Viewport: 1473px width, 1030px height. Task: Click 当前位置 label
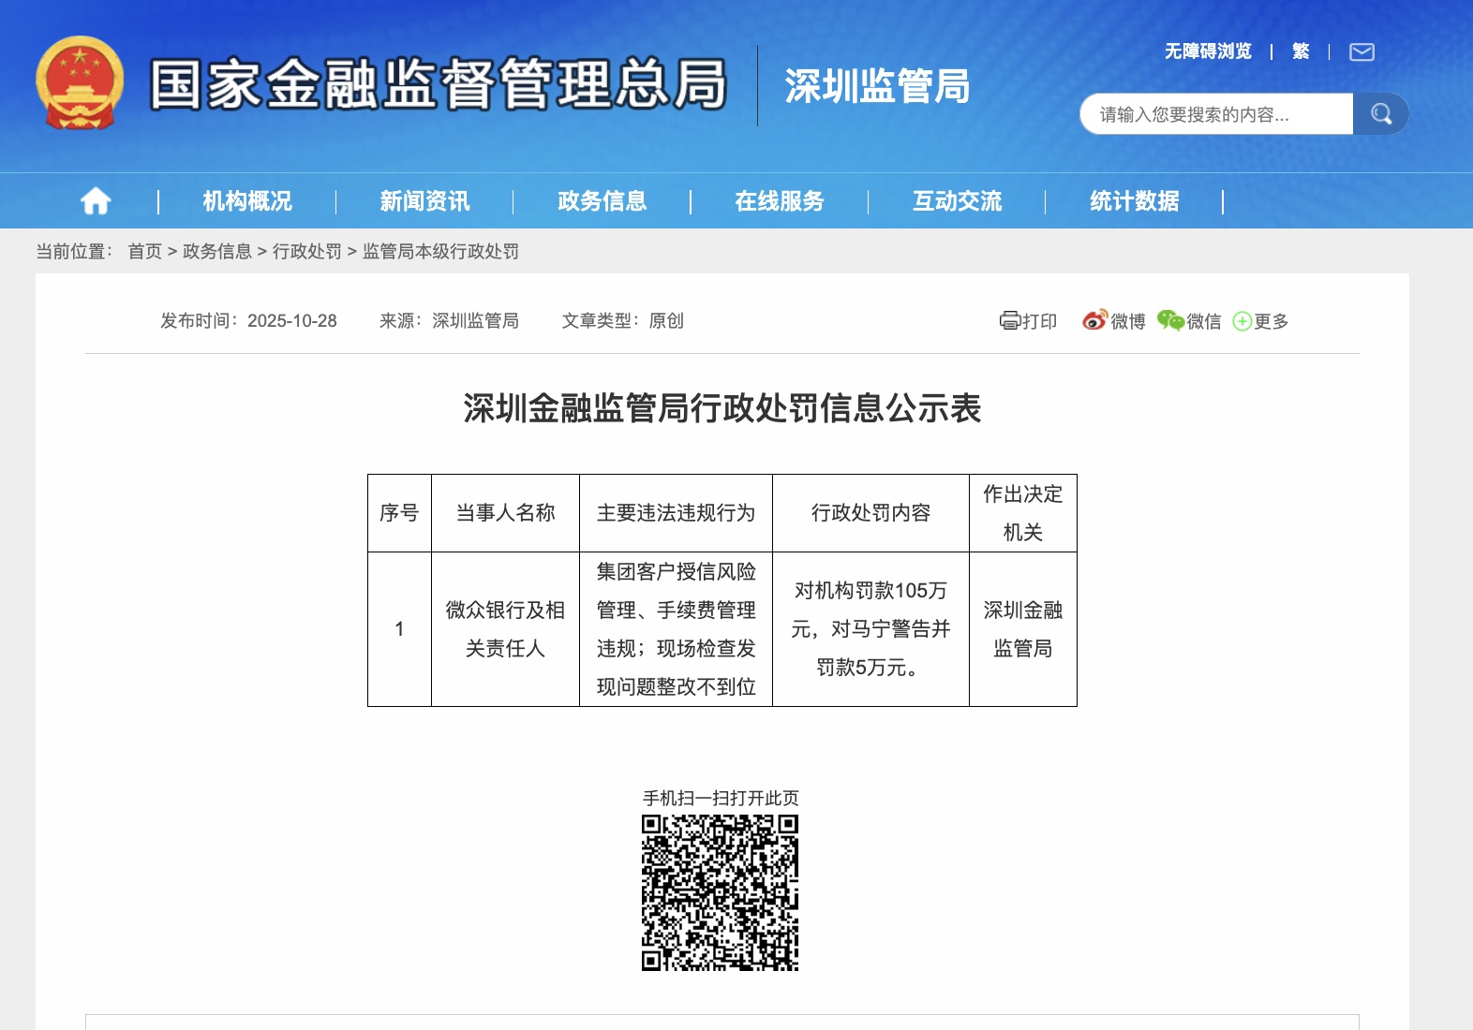pos(74,251)
